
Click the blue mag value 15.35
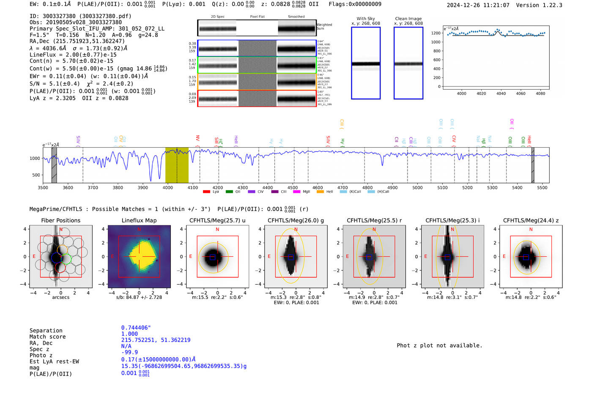coord(184,366)
